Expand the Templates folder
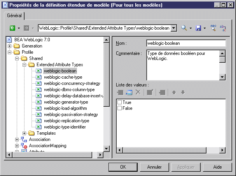This screenshot has height=176, width=236. [24, 133]
